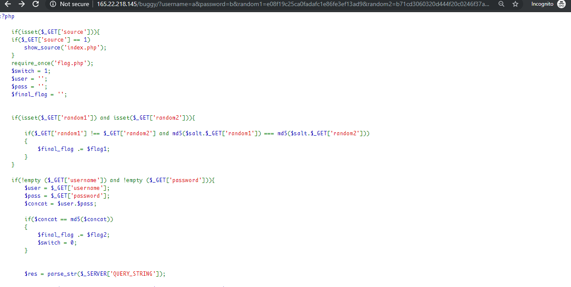Open the Not secure site info

(x=53, y=4)
